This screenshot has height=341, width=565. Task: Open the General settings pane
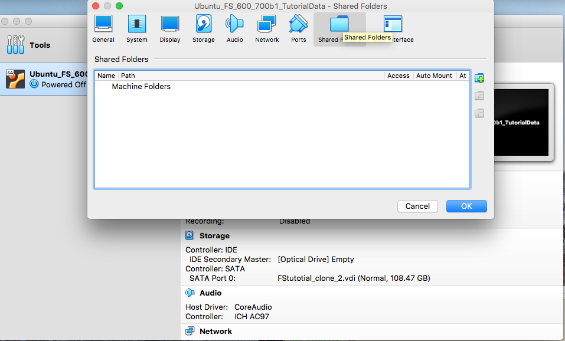(103, 29)
